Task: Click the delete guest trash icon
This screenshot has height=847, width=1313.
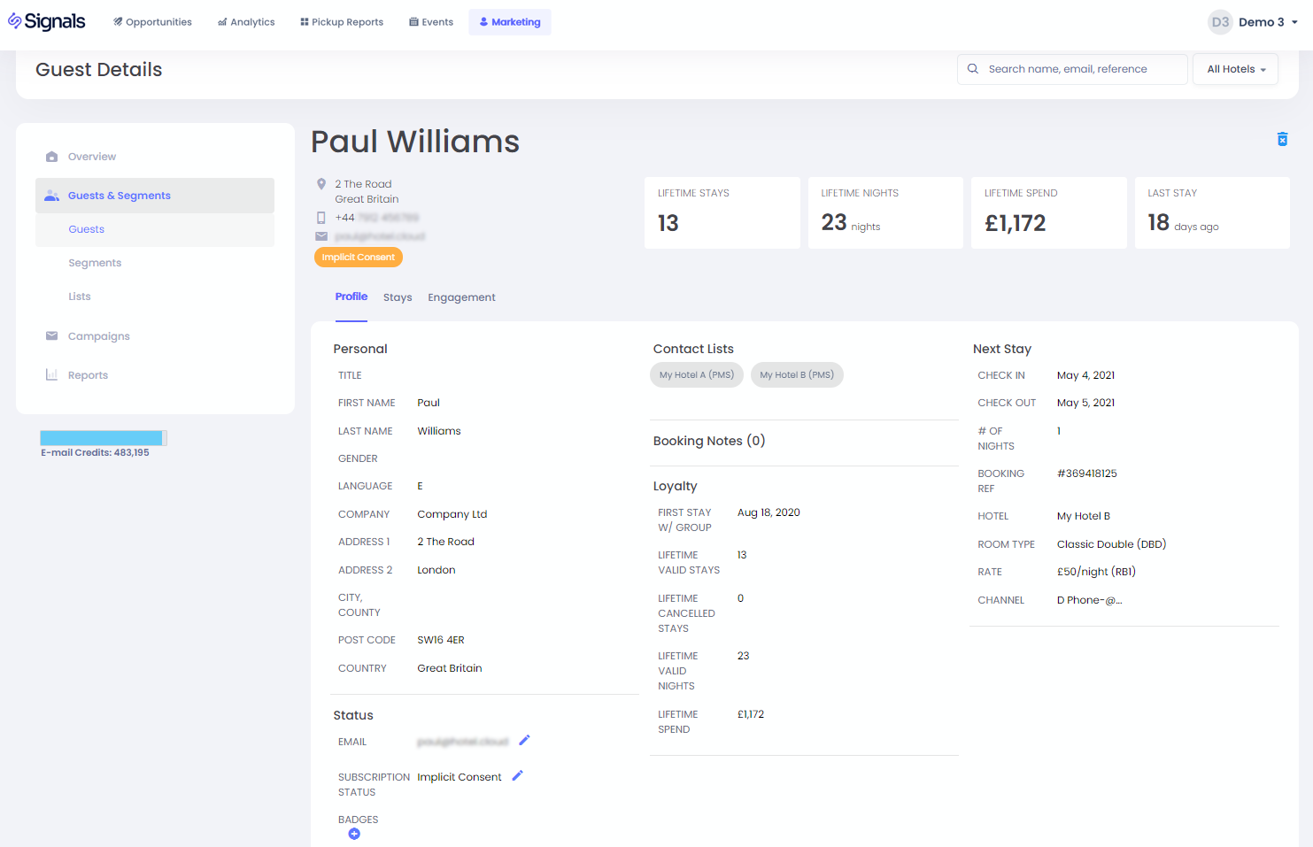Action: (x=1282, y=139)
